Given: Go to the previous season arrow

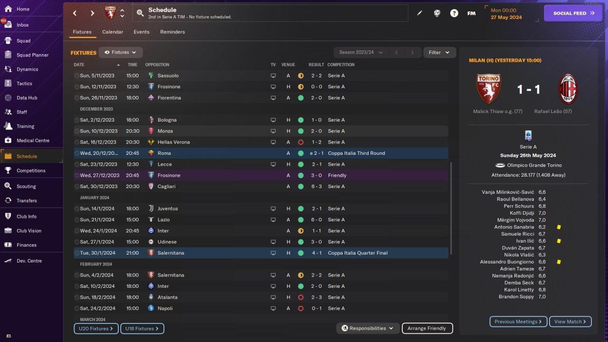Looking at the screenshot, I should [396, 52].
